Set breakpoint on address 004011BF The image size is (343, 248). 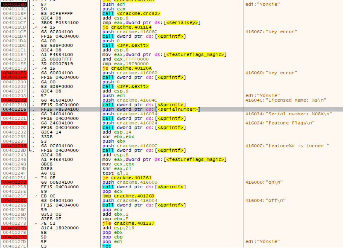click(x=15, y=13)
